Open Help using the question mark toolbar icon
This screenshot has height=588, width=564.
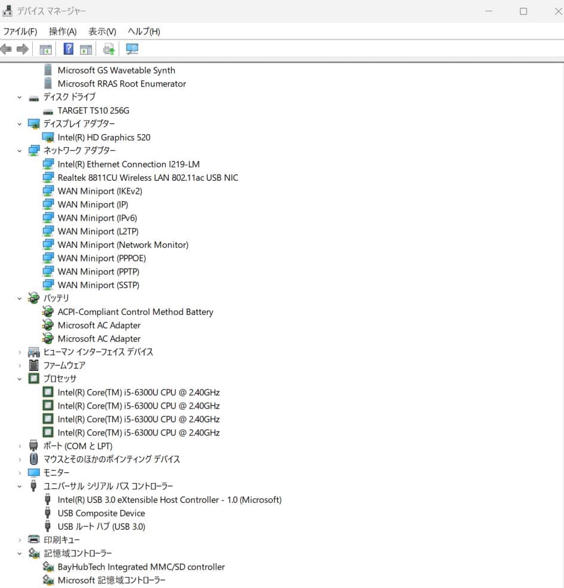(68, 48)
